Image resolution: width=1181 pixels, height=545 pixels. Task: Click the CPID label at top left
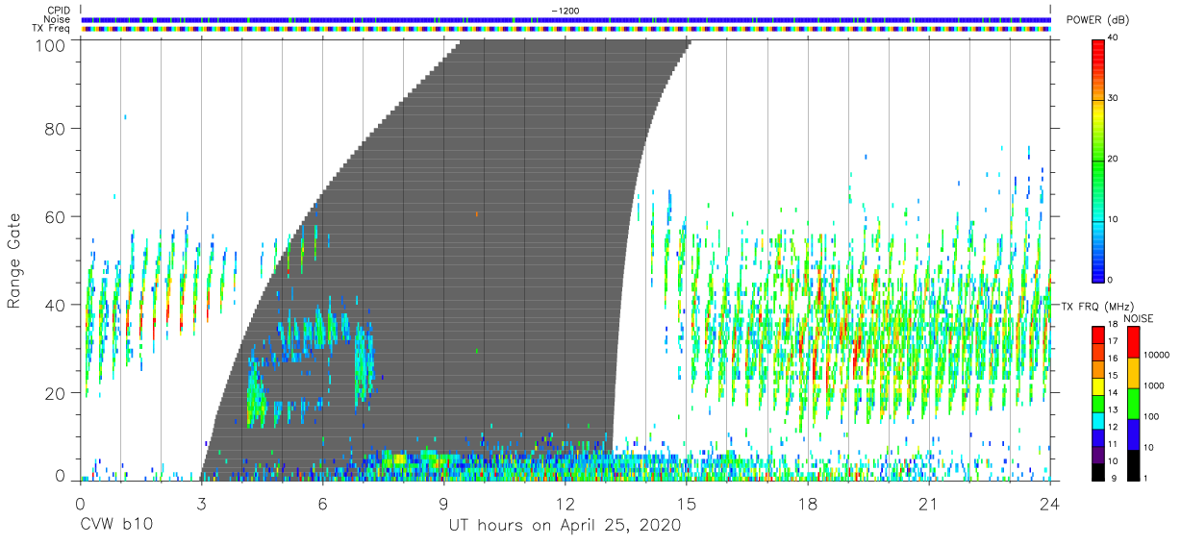[60, 11]
